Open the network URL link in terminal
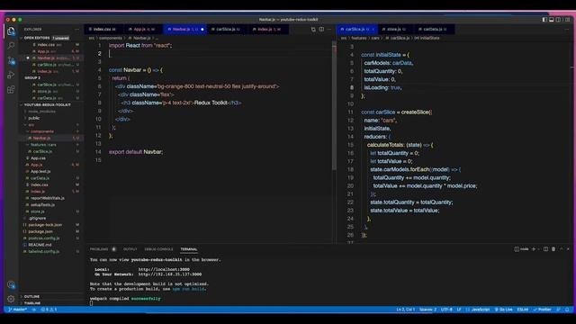The image size is (576, 324). pos(170,274)
